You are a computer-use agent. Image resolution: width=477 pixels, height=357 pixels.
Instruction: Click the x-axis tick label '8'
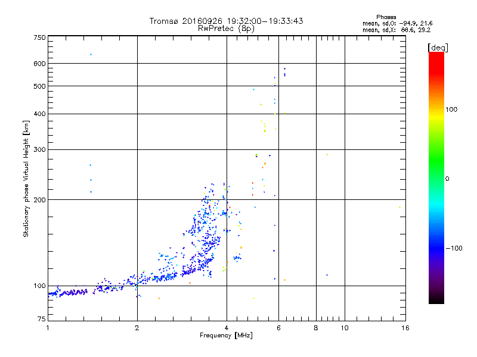[x=316, y=328]
